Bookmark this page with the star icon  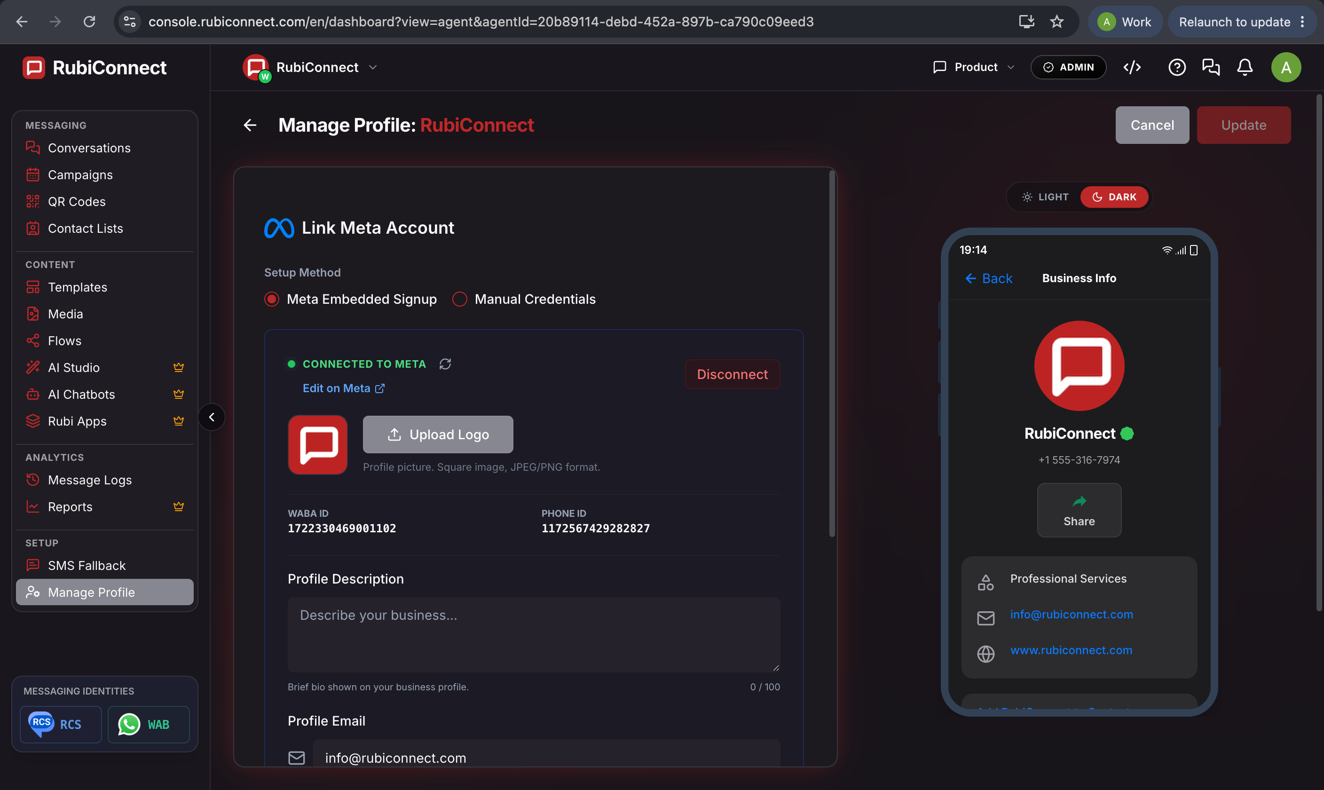[1057, 21]
